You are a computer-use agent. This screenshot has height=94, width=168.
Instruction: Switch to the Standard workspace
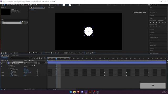pyautogui.click(x=123, y=5)
